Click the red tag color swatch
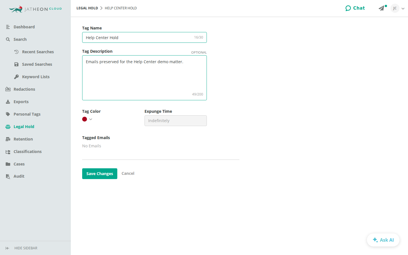 [84, 119]
